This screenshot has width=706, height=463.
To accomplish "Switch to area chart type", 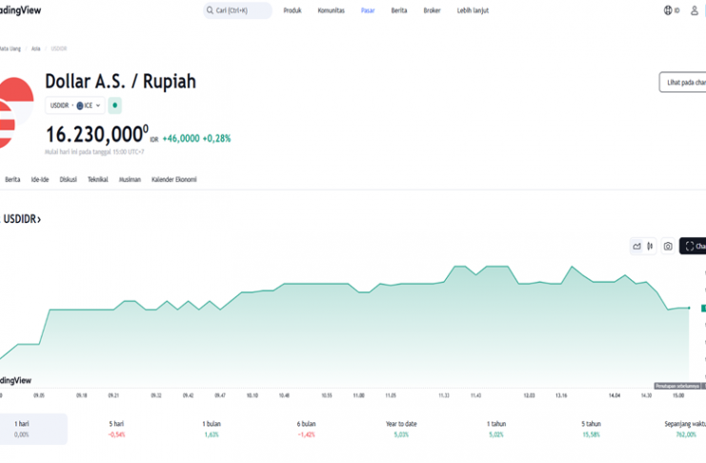I will point(636,246).
